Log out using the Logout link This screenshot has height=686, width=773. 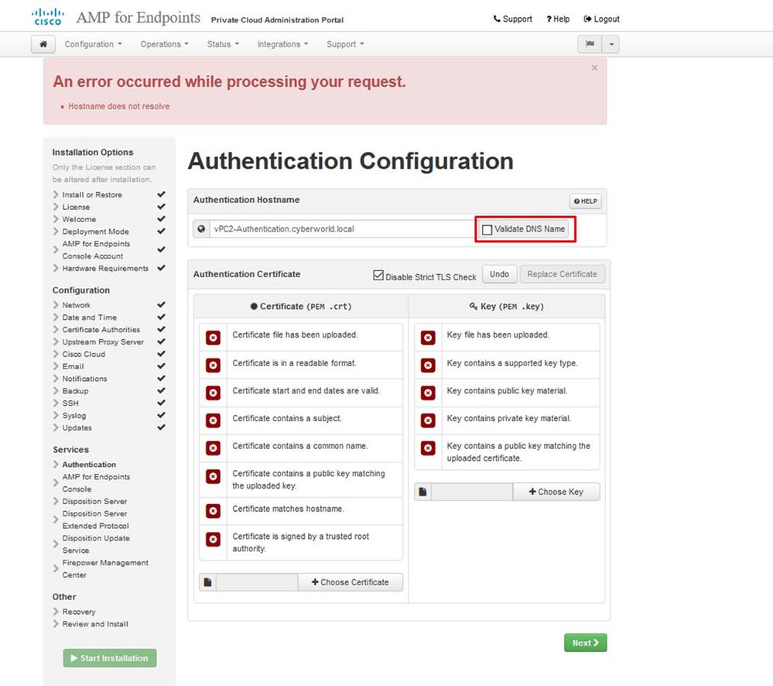(x=601, y=19)
